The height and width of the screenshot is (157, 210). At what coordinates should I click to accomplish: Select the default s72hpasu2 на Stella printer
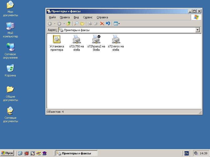pyautogui.click(x=96, y=40)
